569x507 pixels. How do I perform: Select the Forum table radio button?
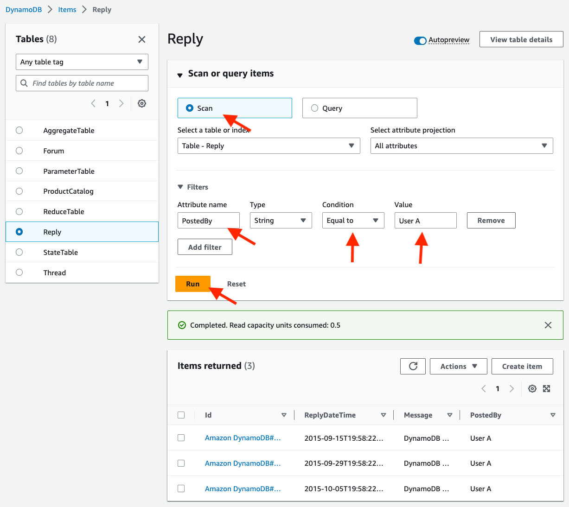[19, 151]
